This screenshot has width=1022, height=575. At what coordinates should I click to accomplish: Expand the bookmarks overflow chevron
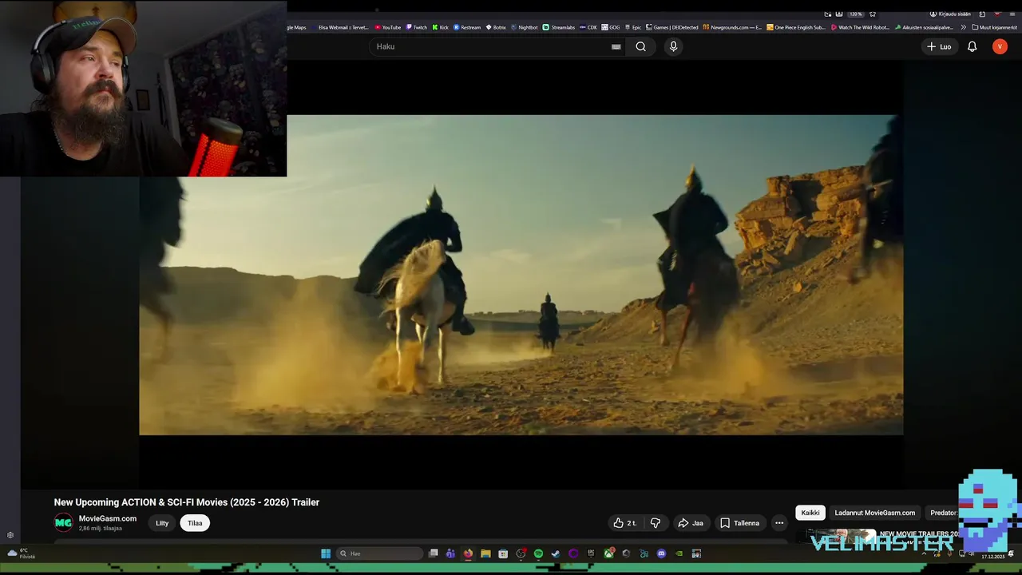coord(963,27)
